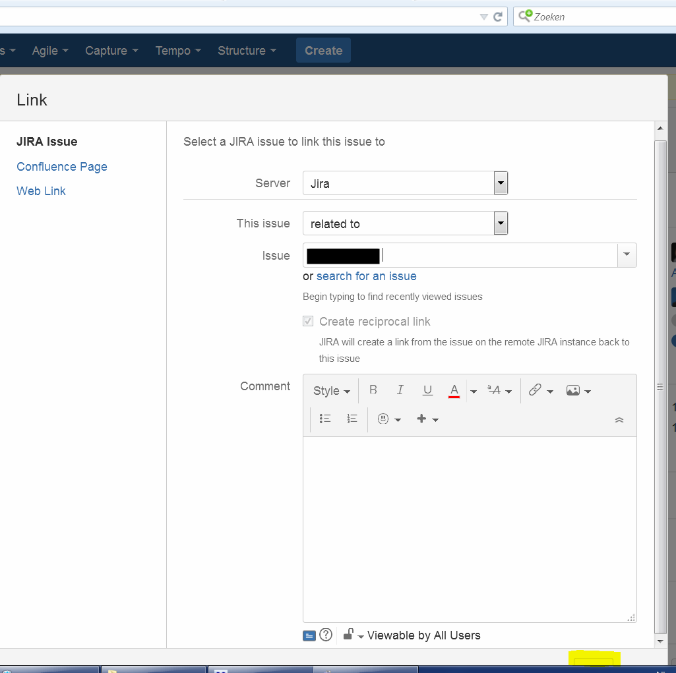Open the insert link dropdown
676x673 pixels.
click(x=541, y=390)
